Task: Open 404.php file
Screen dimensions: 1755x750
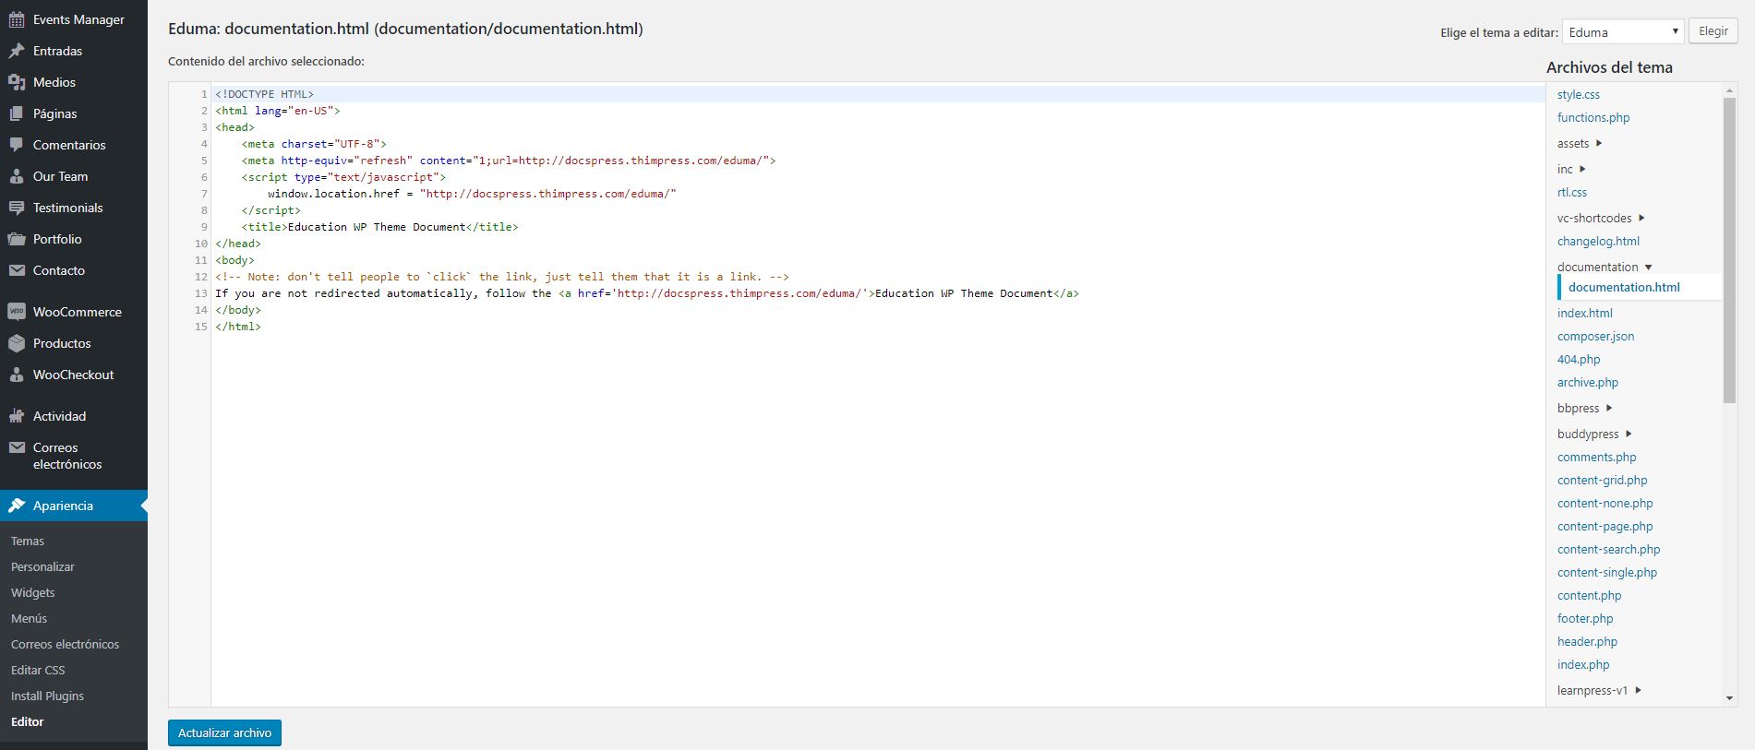Action: (x=1579, y=360)
